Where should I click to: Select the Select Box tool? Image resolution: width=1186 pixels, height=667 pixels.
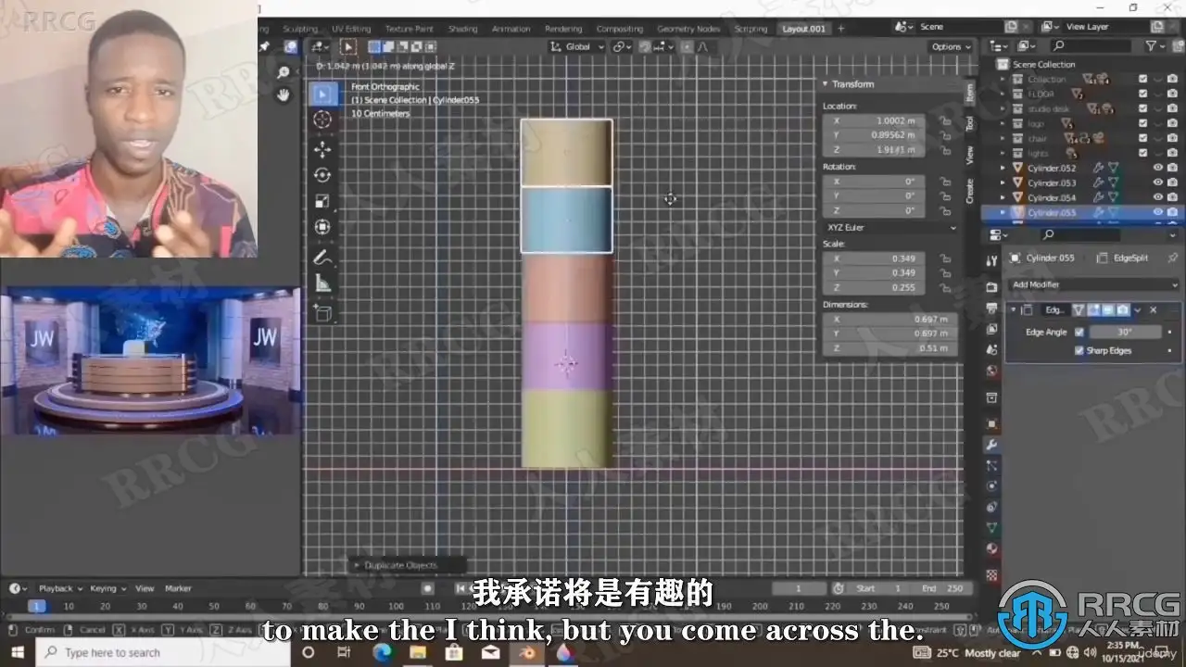322,94
